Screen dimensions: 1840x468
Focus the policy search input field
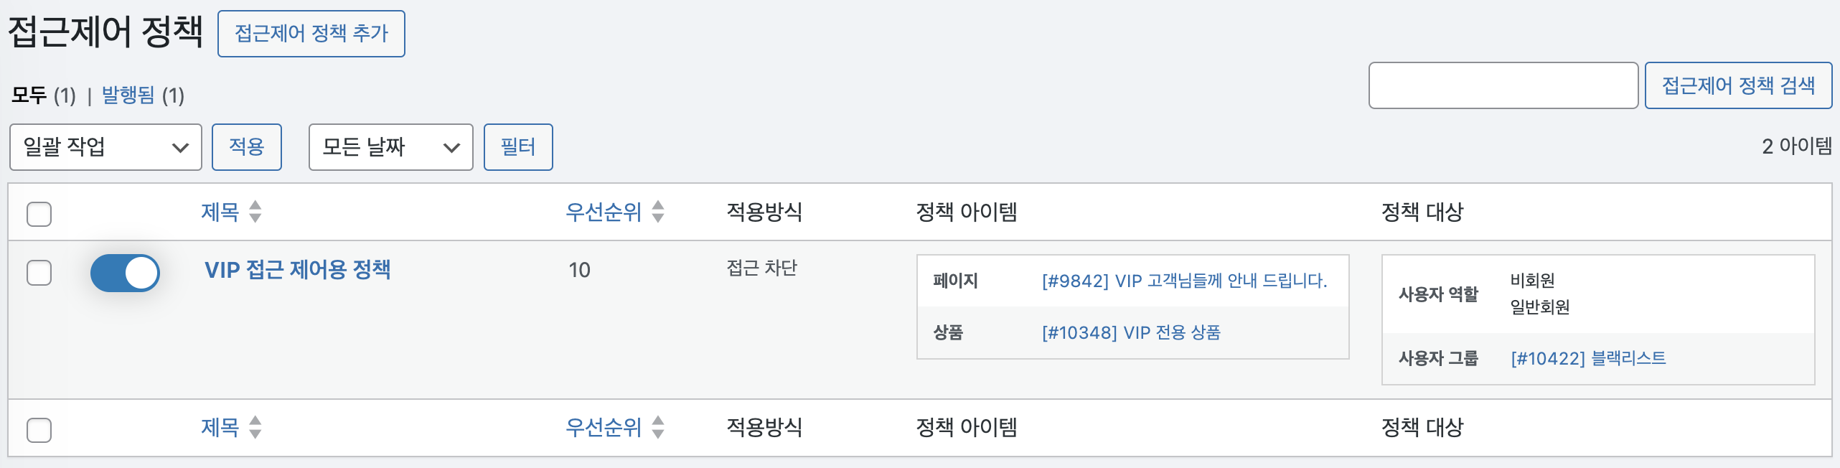[1503, 85]
